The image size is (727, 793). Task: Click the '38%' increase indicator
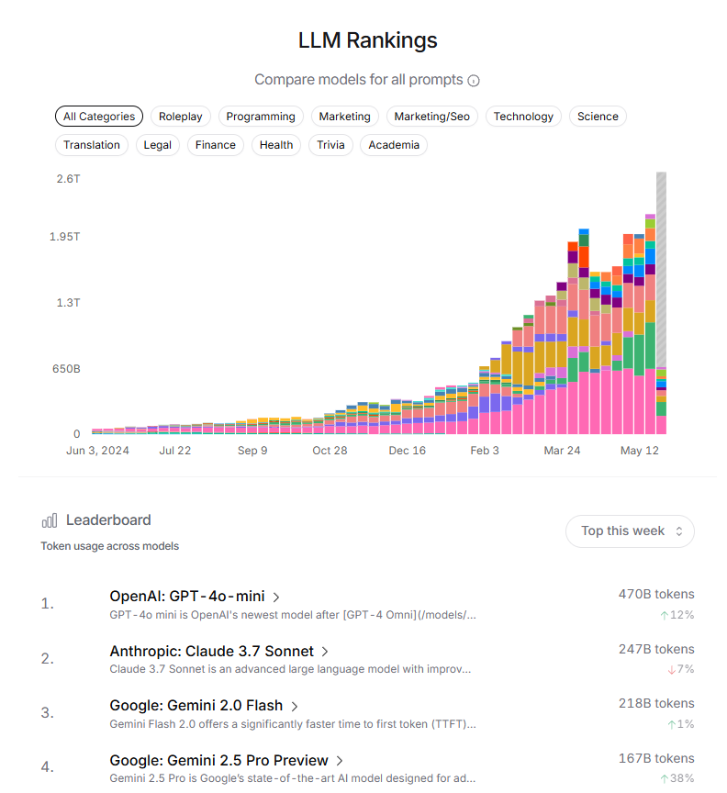click(677, 778)
